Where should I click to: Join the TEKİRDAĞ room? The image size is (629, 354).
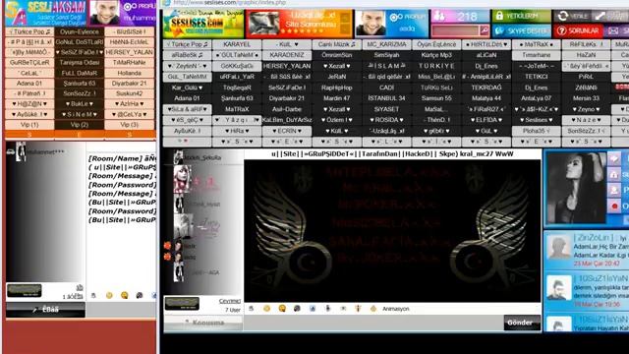486,88
